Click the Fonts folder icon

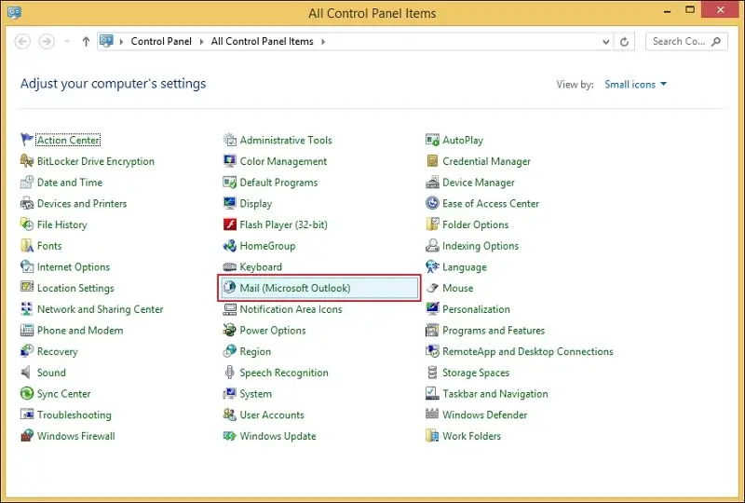27,246
